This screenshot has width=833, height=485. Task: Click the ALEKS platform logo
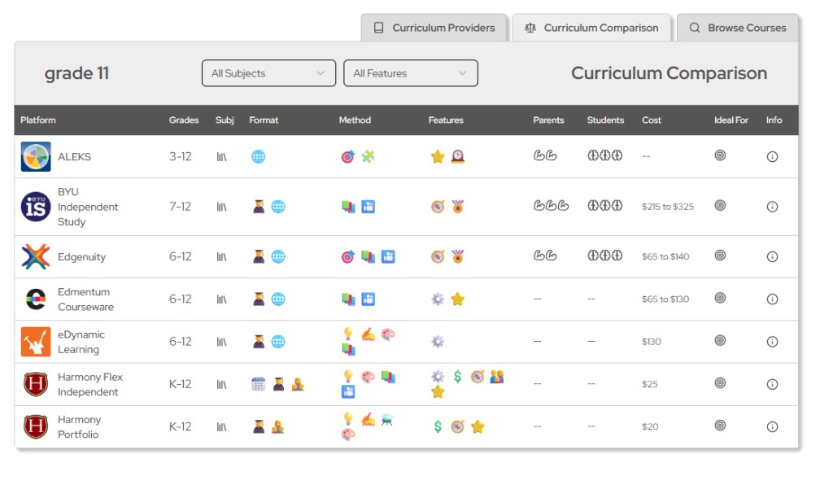tap(36, 157)
